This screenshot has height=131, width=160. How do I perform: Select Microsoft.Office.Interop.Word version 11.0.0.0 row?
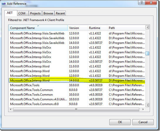pyautogui.click(x=77, y=66)
